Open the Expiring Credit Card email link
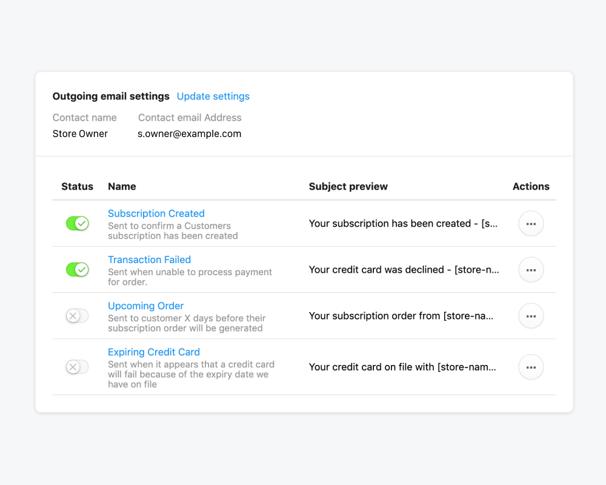Image resolution: width=606 pixels, height=485 pixels. tap(153, 352)
